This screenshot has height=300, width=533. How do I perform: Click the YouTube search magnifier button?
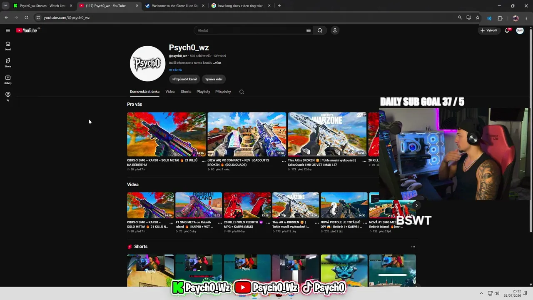coord(320,30)
